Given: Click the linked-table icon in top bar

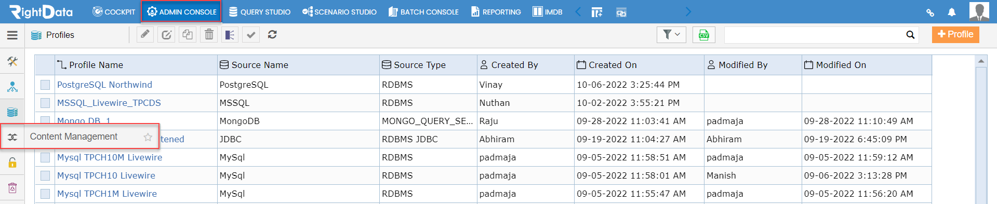Looking at the screenshot, I should coord(621,12).
